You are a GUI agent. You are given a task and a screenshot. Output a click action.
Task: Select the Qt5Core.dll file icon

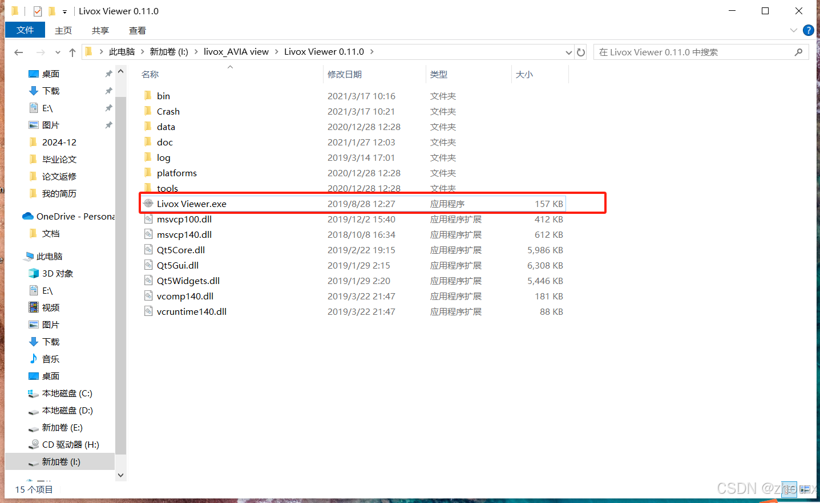pos(148,250)
